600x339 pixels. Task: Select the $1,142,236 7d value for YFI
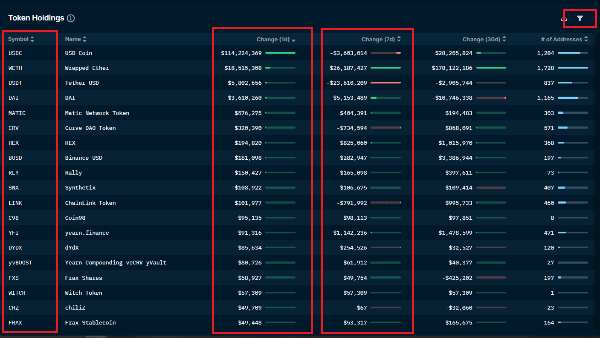350,233
